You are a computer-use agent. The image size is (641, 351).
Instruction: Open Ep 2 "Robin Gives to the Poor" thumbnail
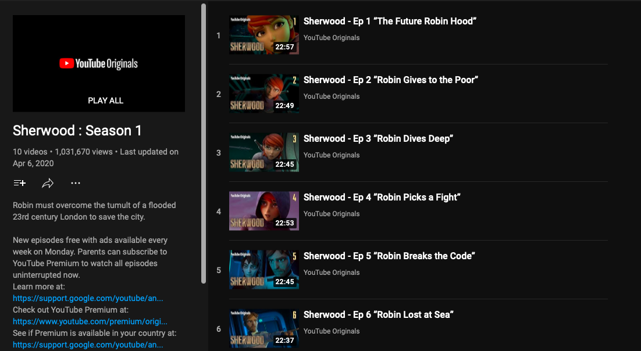click(x=263, y=94)
